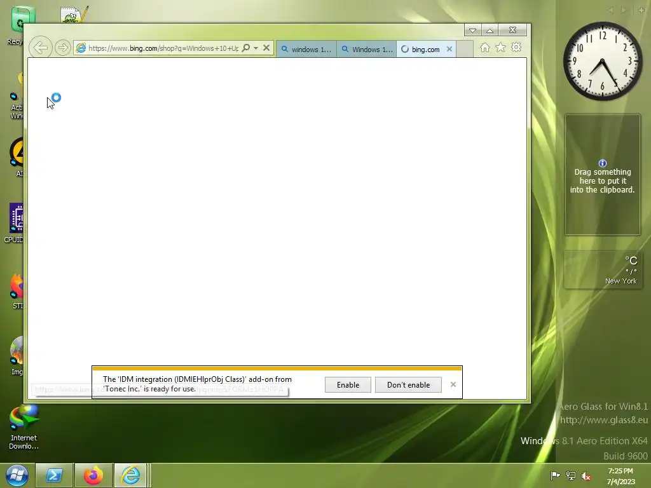Click the analog clock gadget

pyautogui.click(x=603, y=61)
